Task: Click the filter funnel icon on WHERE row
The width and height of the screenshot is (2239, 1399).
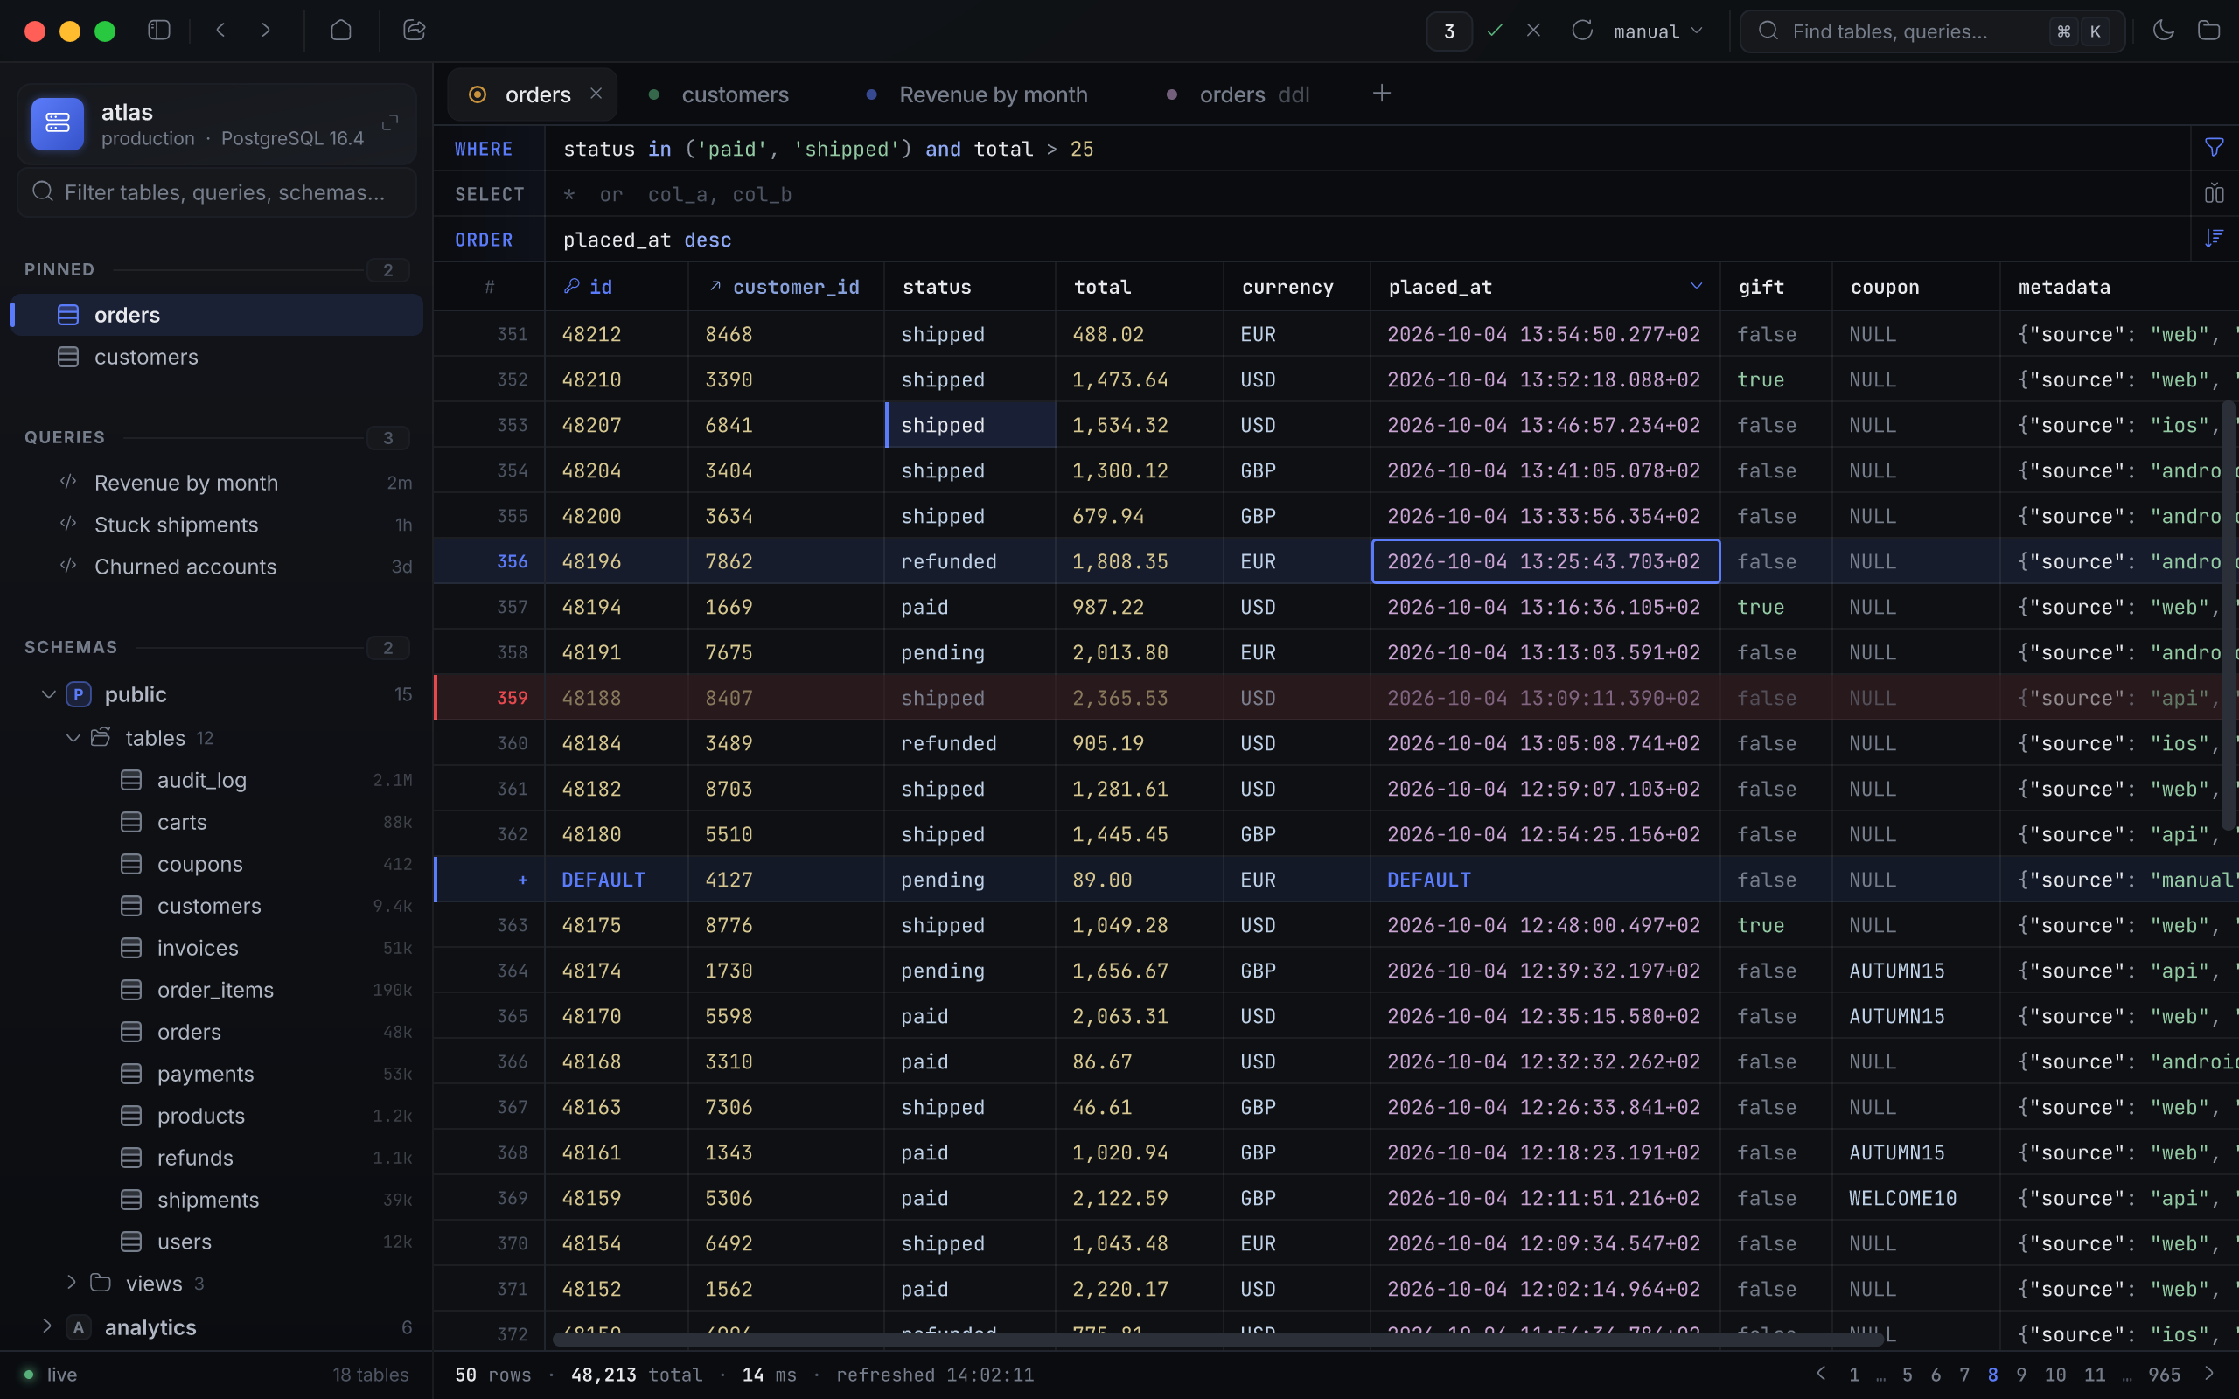Action: 2214,148
